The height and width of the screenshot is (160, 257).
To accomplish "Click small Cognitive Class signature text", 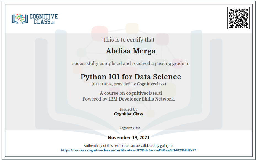I will tap(130, 128).
